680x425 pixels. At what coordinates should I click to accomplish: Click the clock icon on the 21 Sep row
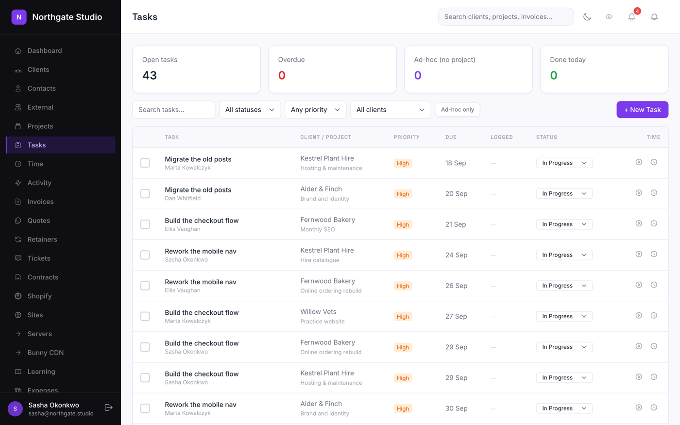[654, 223]
